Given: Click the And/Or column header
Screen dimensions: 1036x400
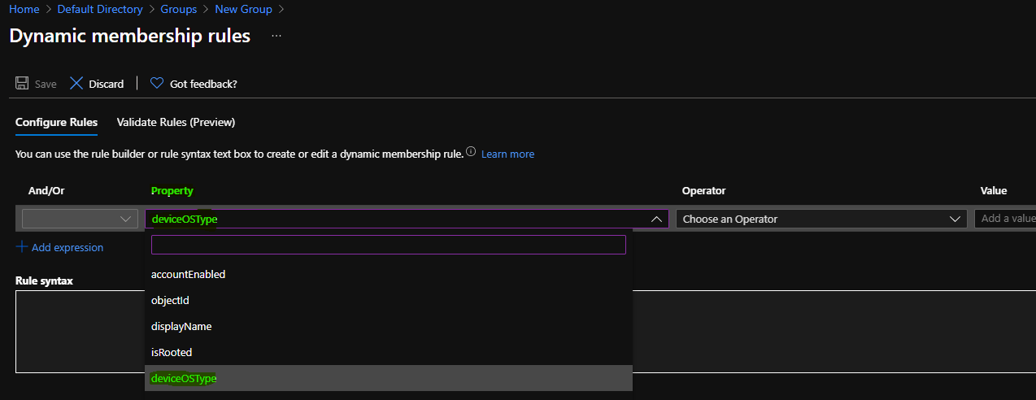Looking at the screenshot, I should pos(46,190).
